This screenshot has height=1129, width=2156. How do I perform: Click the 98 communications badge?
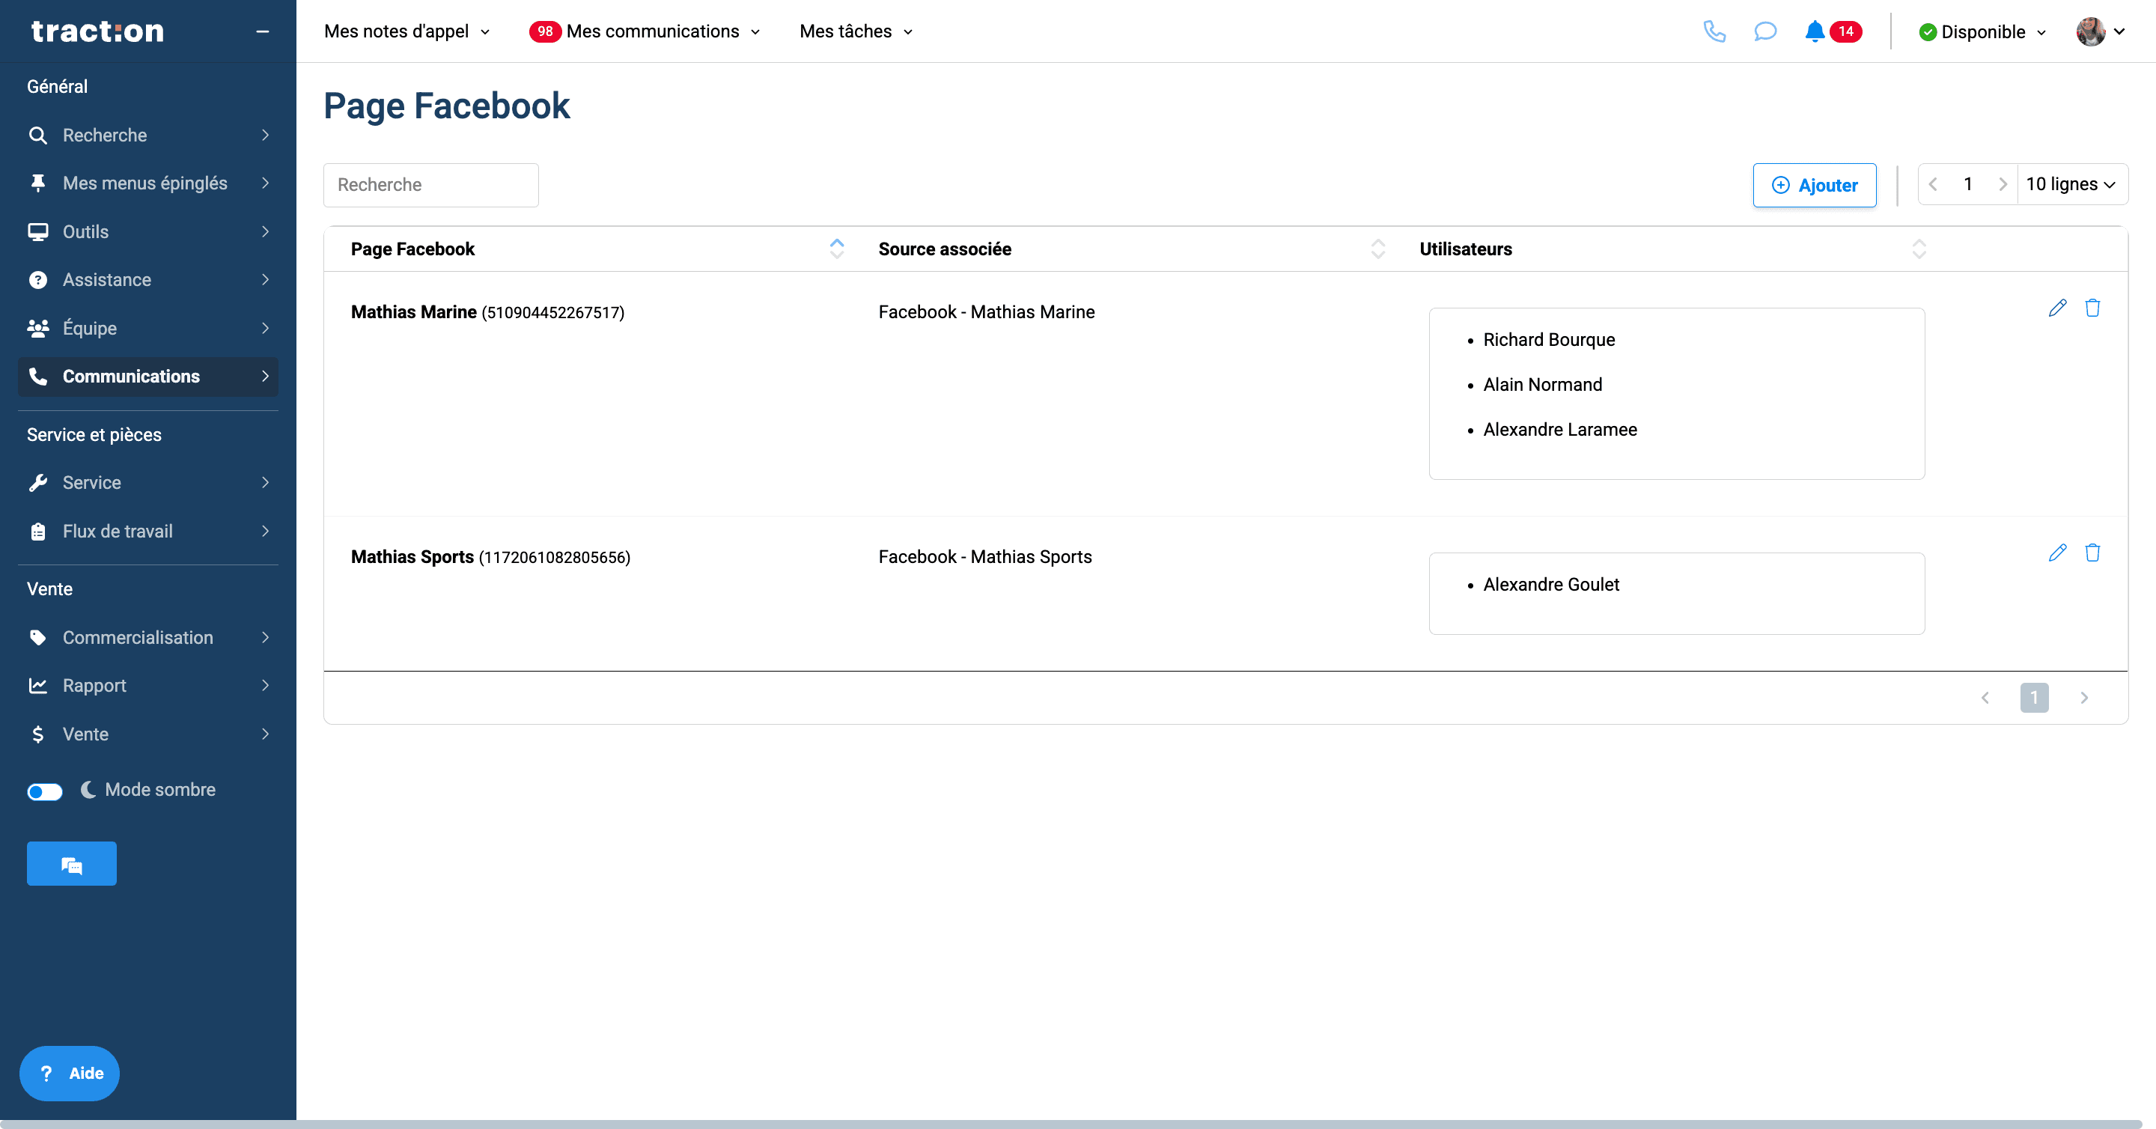(545, 31)
